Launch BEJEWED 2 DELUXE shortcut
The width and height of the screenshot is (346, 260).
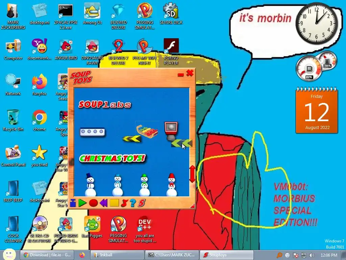pos(119,52)
